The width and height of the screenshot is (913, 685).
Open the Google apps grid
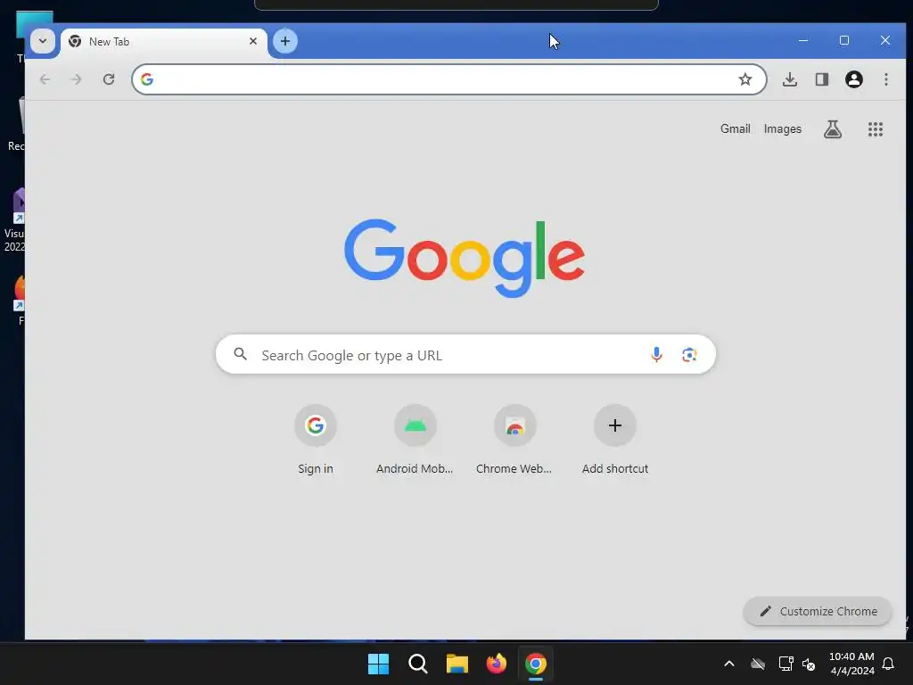point(876,129)
